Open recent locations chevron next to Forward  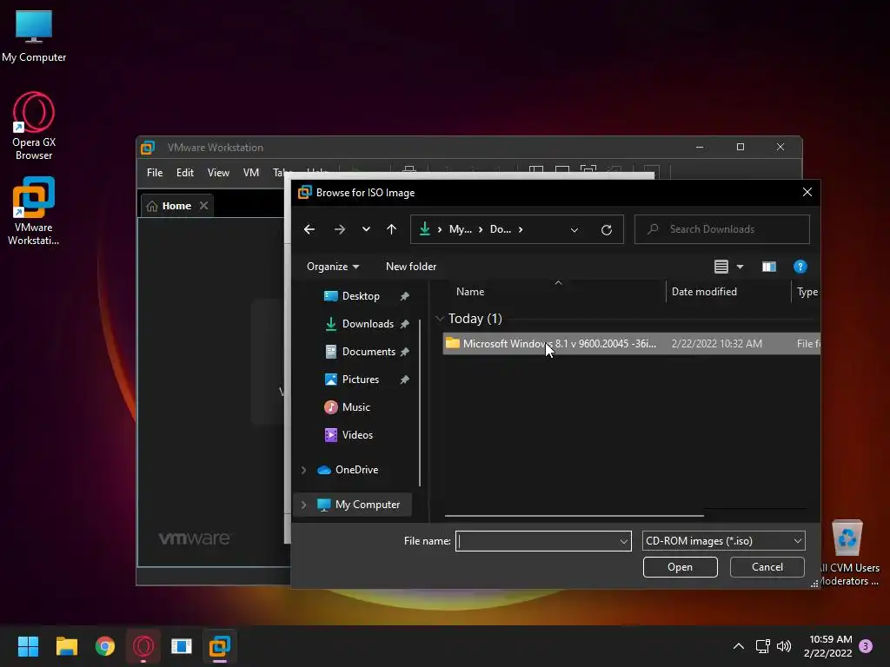[x=366, y=229]
